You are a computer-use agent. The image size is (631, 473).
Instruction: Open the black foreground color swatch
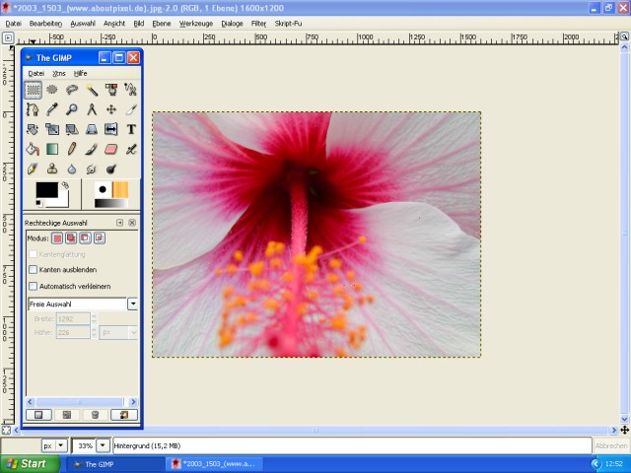coord(46,190)
